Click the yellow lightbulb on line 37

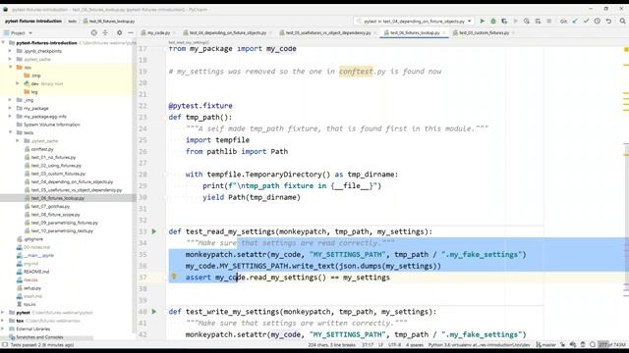pos(174,277)
